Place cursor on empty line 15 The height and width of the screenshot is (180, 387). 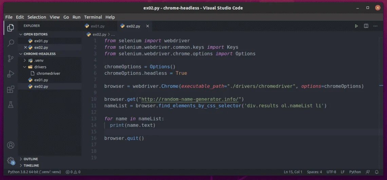(241, 132)
